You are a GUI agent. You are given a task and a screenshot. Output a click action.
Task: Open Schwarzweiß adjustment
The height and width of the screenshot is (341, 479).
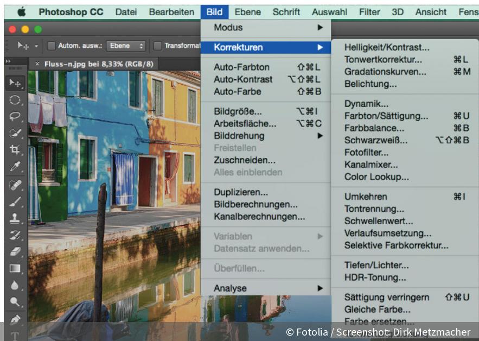405,140
